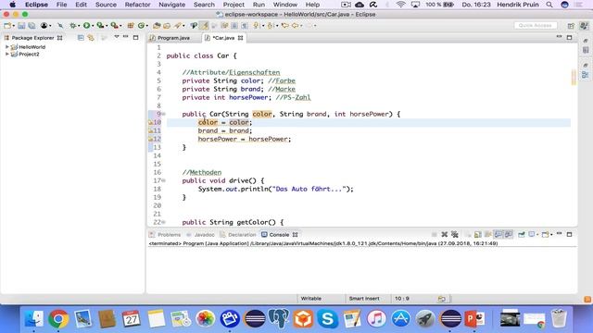Open the Source menu

(106, 5)
